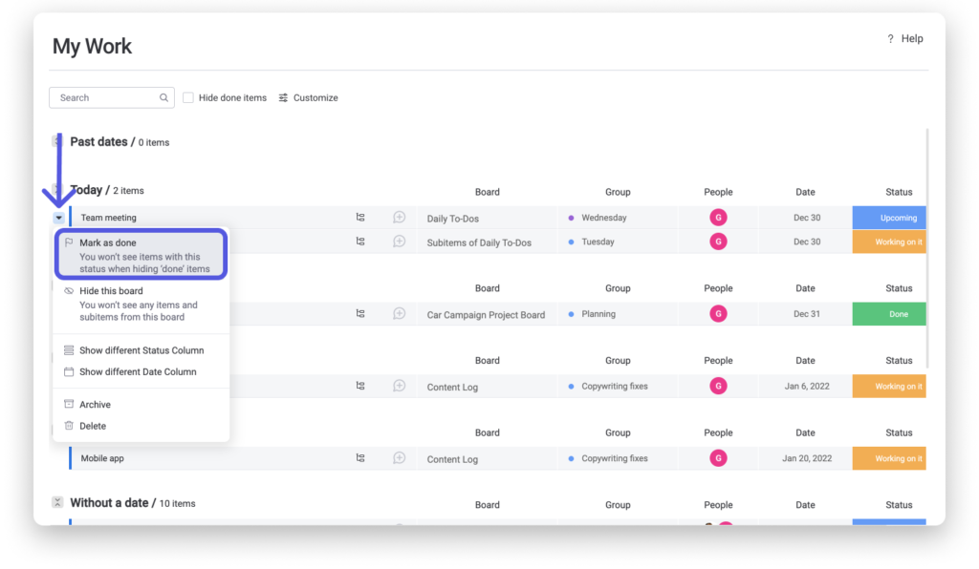Click subitems icon in Mobile app row
Image resolution: width=979 pixels, height=569 pixels.
(x=360, y=458)
